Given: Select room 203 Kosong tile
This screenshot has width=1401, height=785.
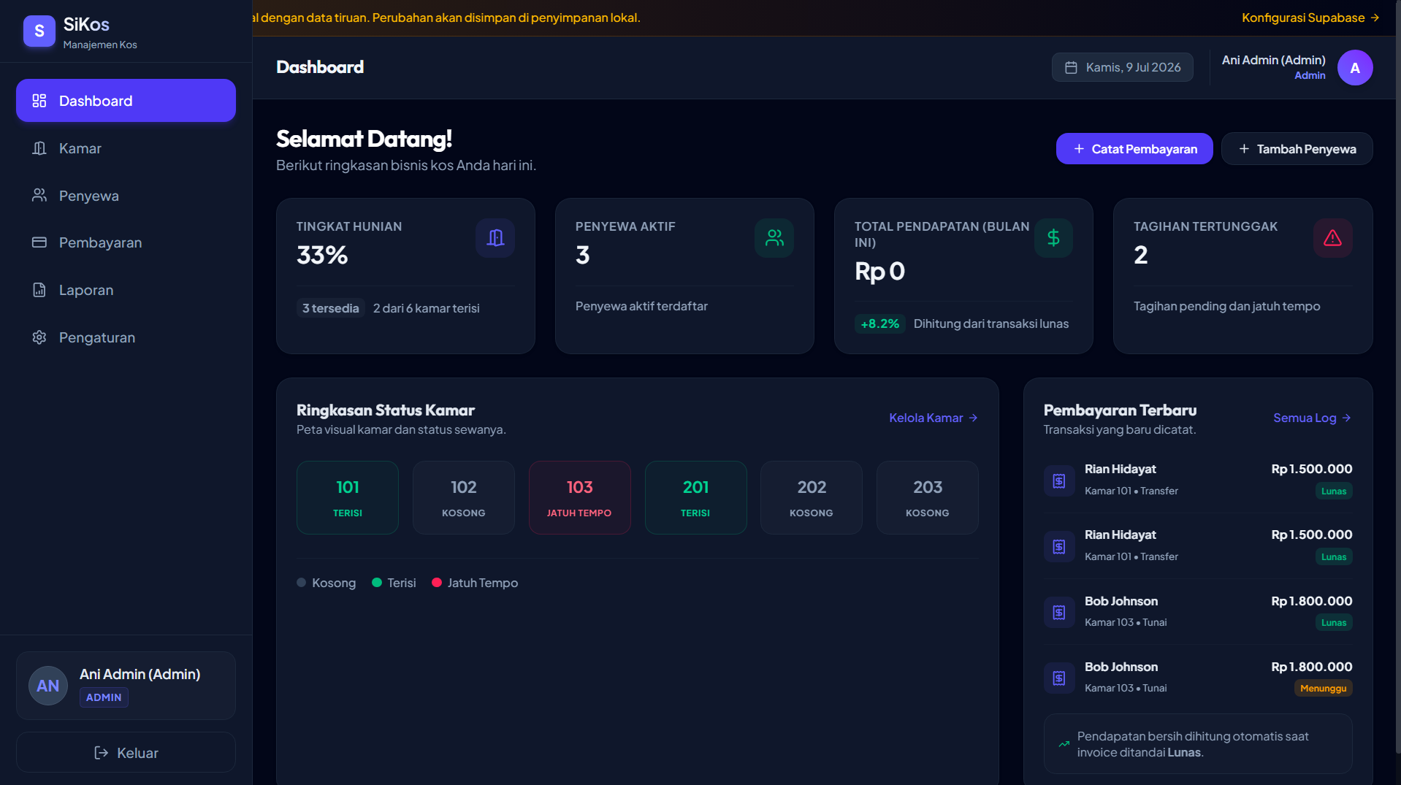Looking at the screenshot, I should 928,497.
